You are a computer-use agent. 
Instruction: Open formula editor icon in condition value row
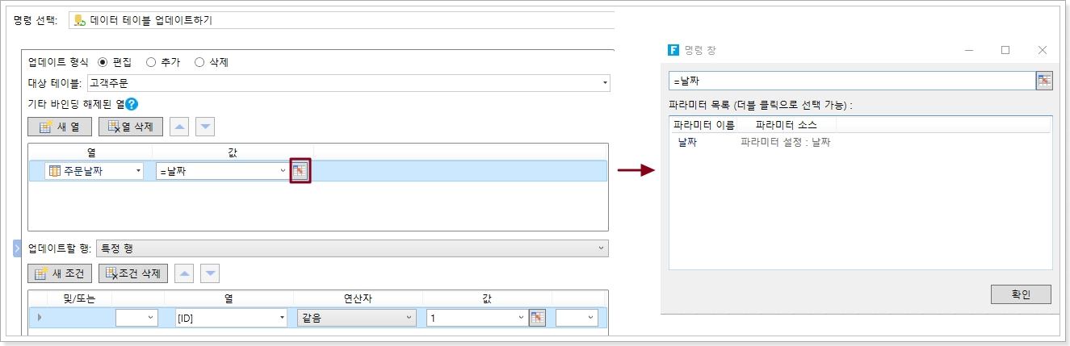pyautogui.click(x=537, y=318)
